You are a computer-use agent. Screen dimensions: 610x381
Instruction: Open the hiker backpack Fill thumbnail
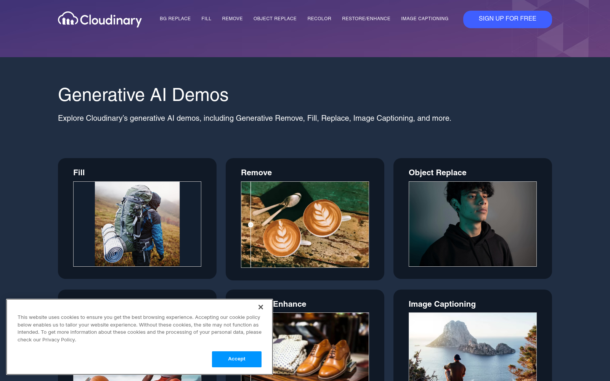[137, 224]
